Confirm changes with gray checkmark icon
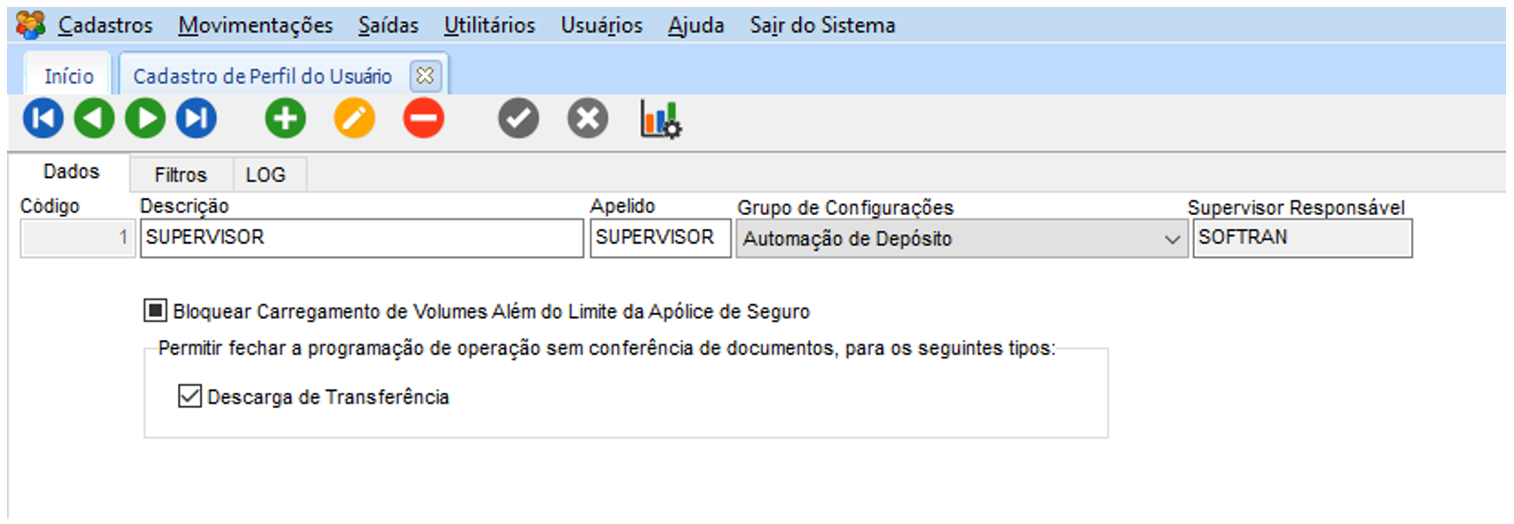Viewport: 1514px width, 524px height. (x=518, y=119)
